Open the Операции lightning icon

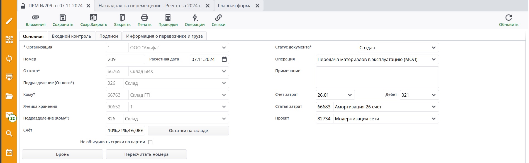pyautogui.click(x=195, y=18)
